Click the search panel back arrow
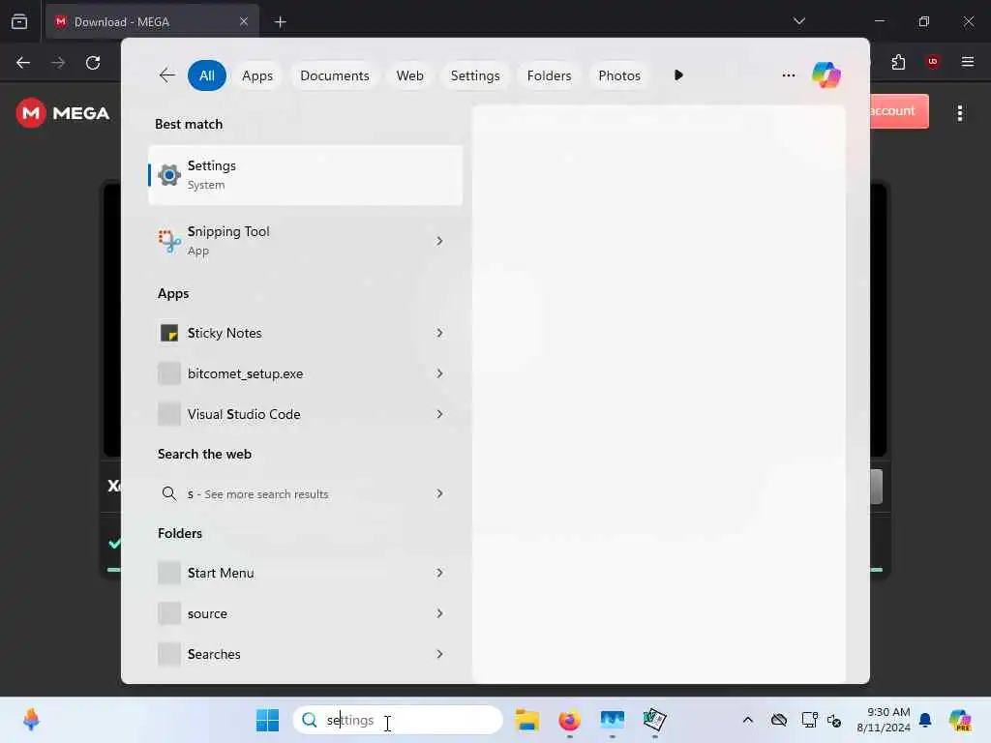This screenshot has height=743, width=991. [166, 75]
